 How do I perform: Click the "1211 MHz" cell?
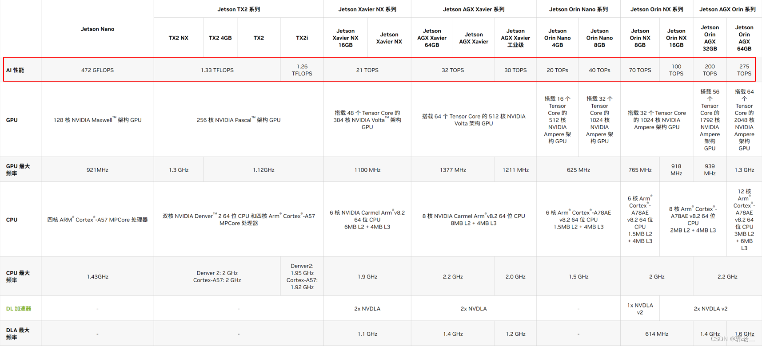(x=515, y=170)
